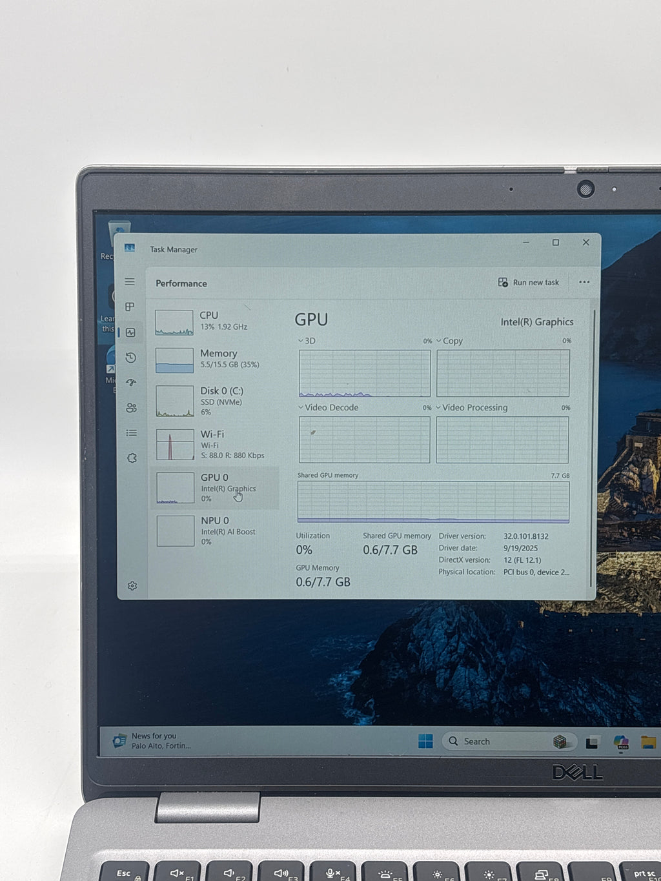Click the GPU Memory 0.6/7.7 GB value

tap(323, 582)
